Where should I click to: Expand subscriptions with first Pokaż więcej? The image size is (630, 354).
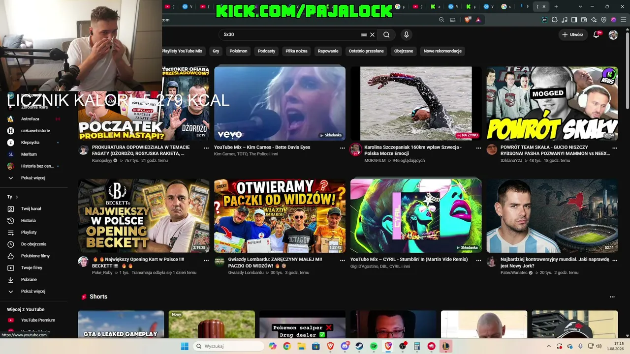33,178
